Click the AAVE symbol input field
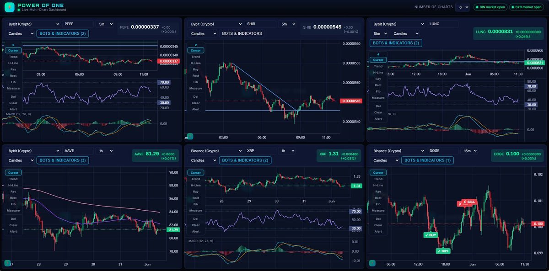 pos(78,151)
